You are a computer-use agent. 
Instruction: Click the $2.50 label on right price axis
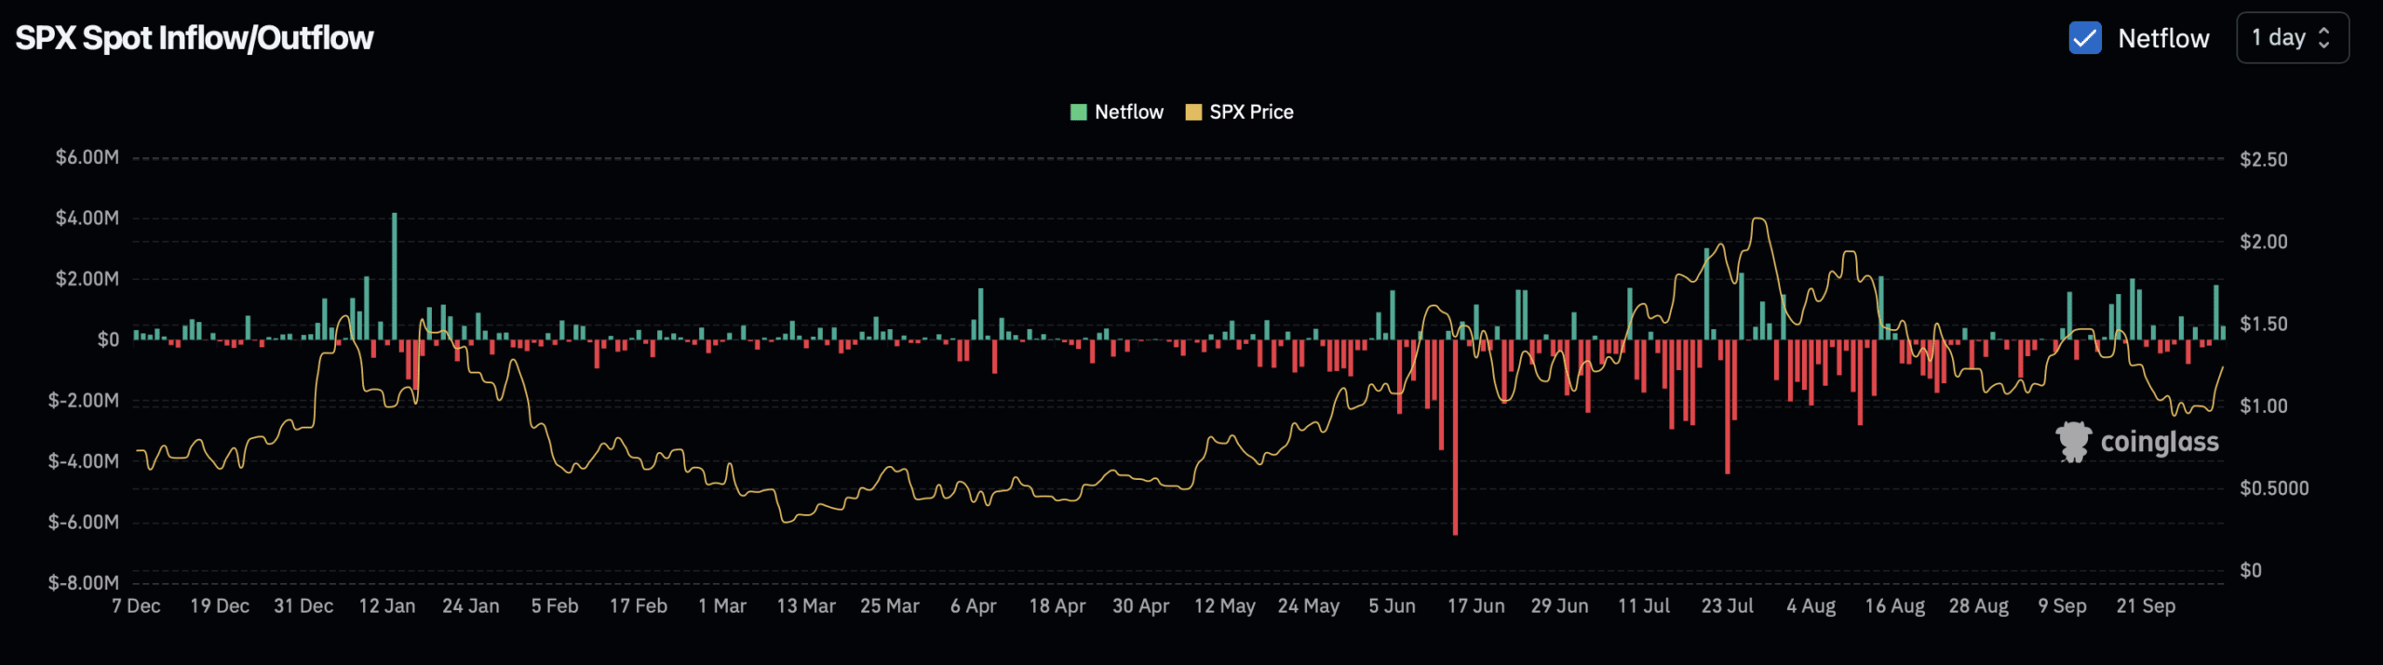coord(2263,160)
